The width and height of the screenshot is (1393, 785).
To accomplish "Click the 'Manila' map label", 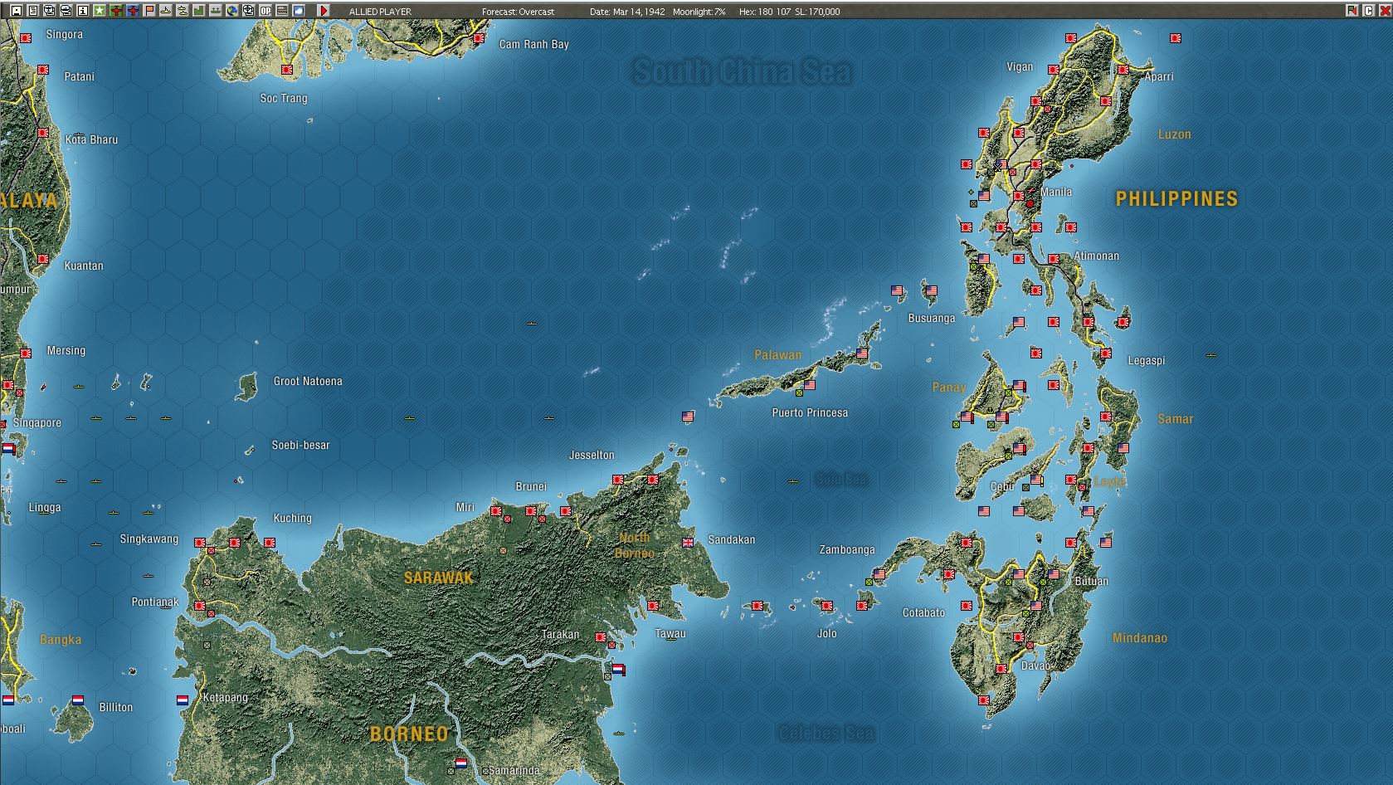I will click(1056, 192).
